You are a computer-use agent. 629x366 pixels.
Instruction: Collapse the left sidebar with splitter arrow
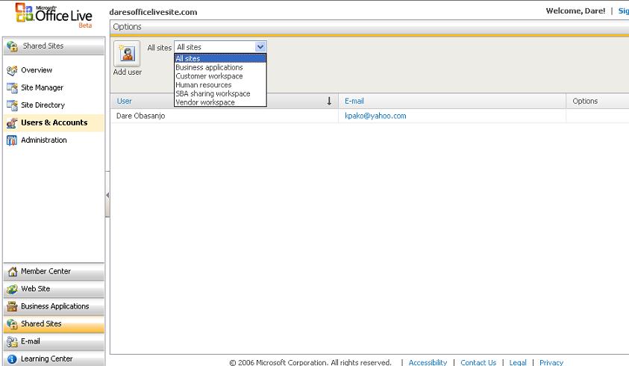point(107,195)
